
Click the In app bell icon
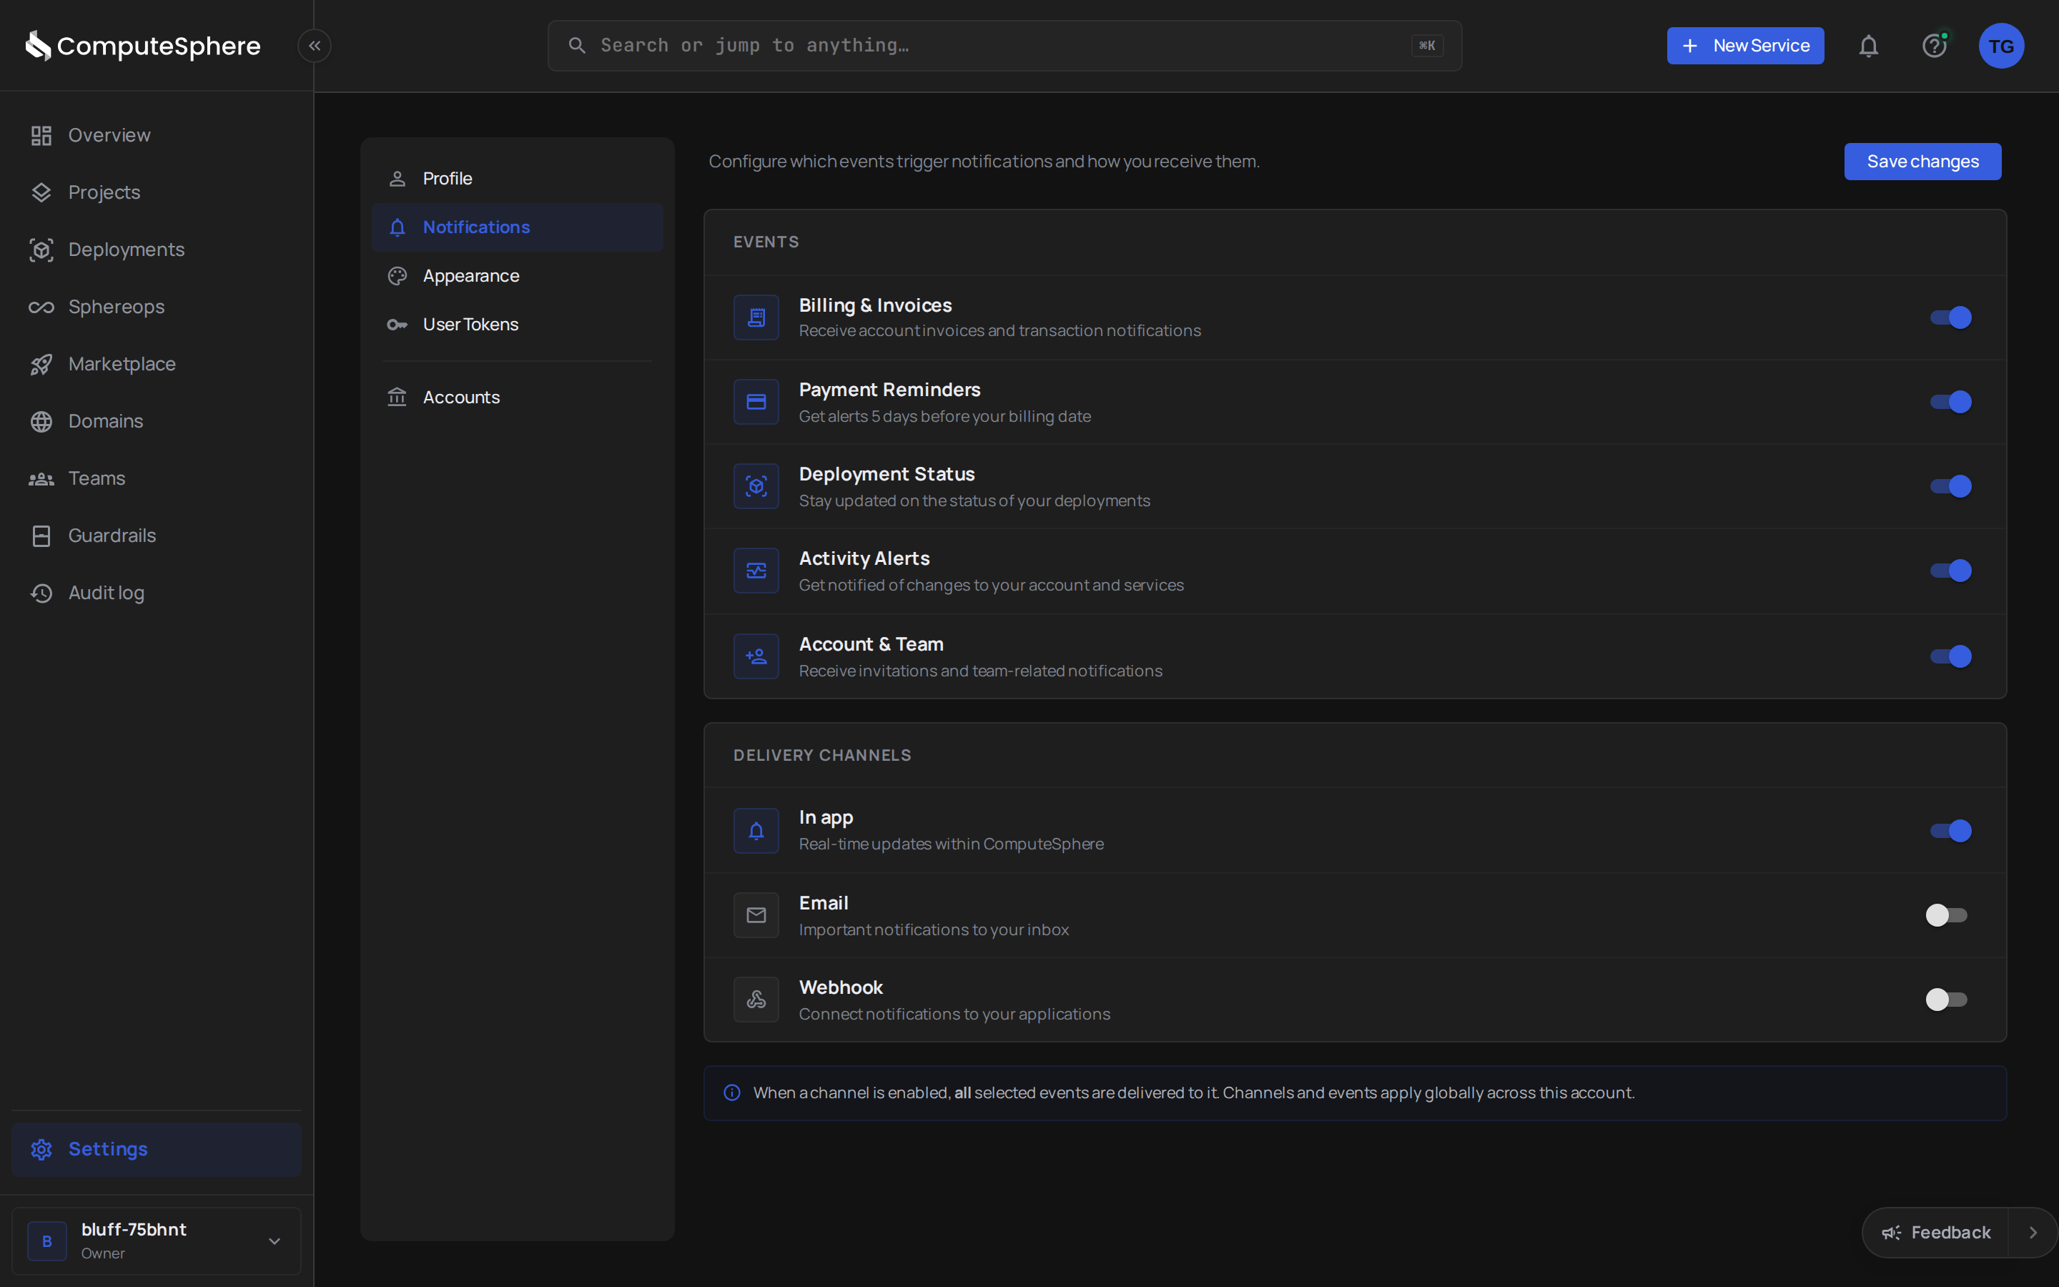point(756,831)
